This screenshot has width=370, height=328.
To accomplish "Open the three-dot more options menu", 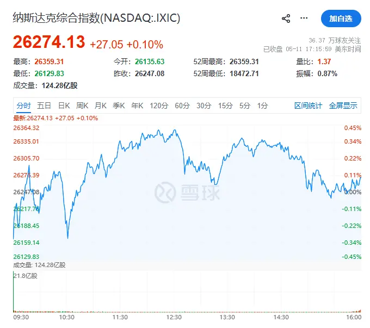I will point(304,18).
